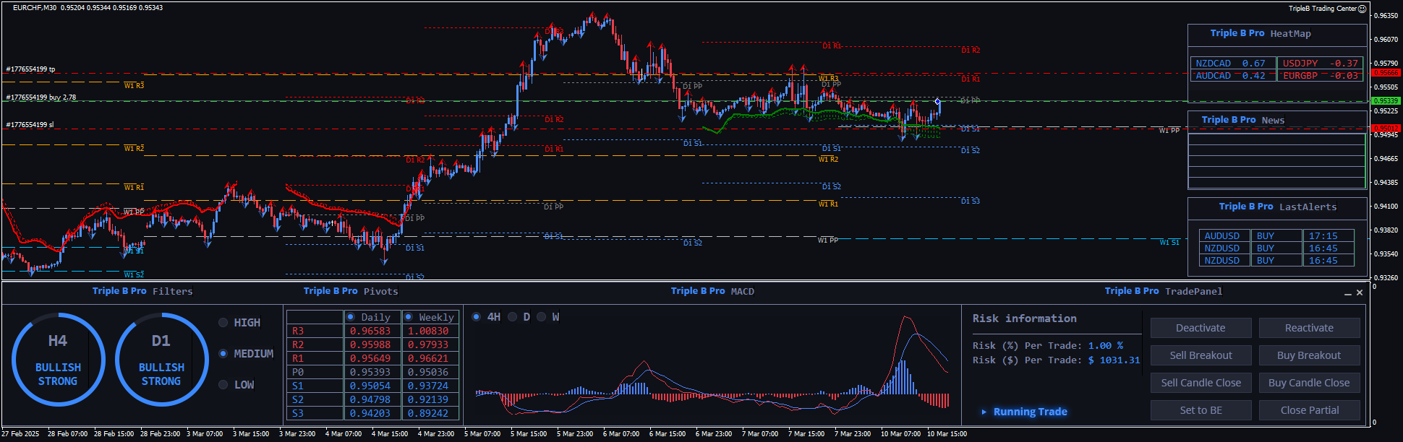
Task: Click the TripleB Trading Center smiley icon
Action: click(1362, 9)
